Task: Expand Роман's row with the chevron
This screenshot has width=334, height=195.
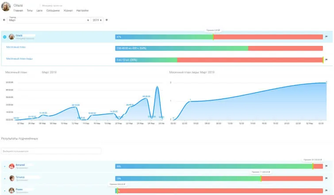Action: coord(5,191)
